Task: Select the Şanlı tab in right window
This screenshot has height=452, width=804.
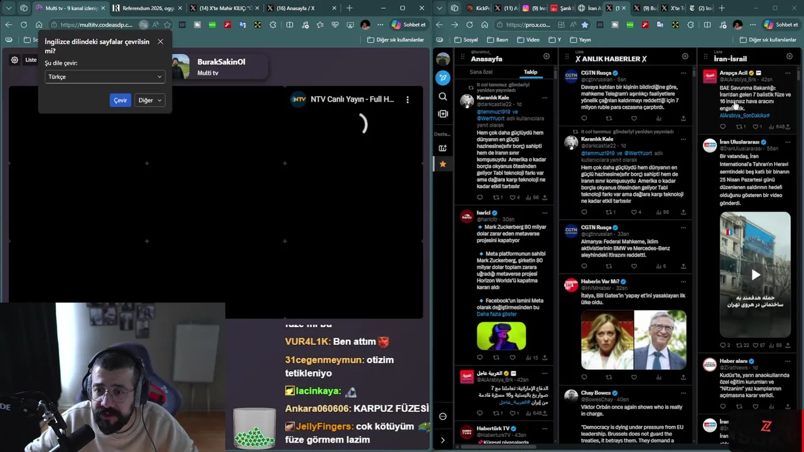Action: [562, 8]
